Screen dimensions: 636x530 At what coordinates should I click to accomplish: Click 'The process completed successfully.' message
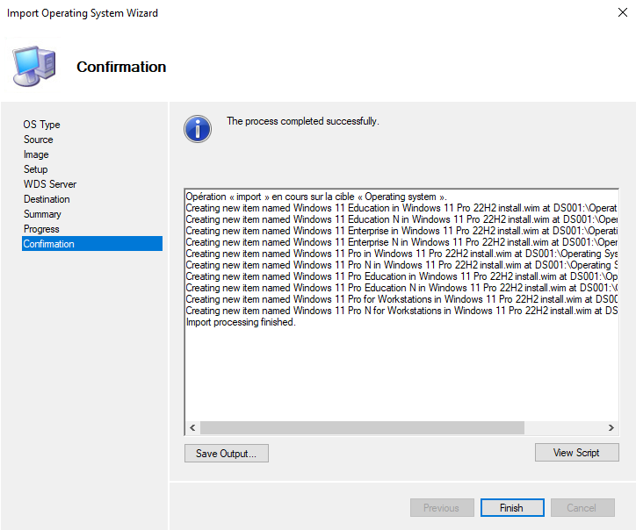(x=302, y=121)
